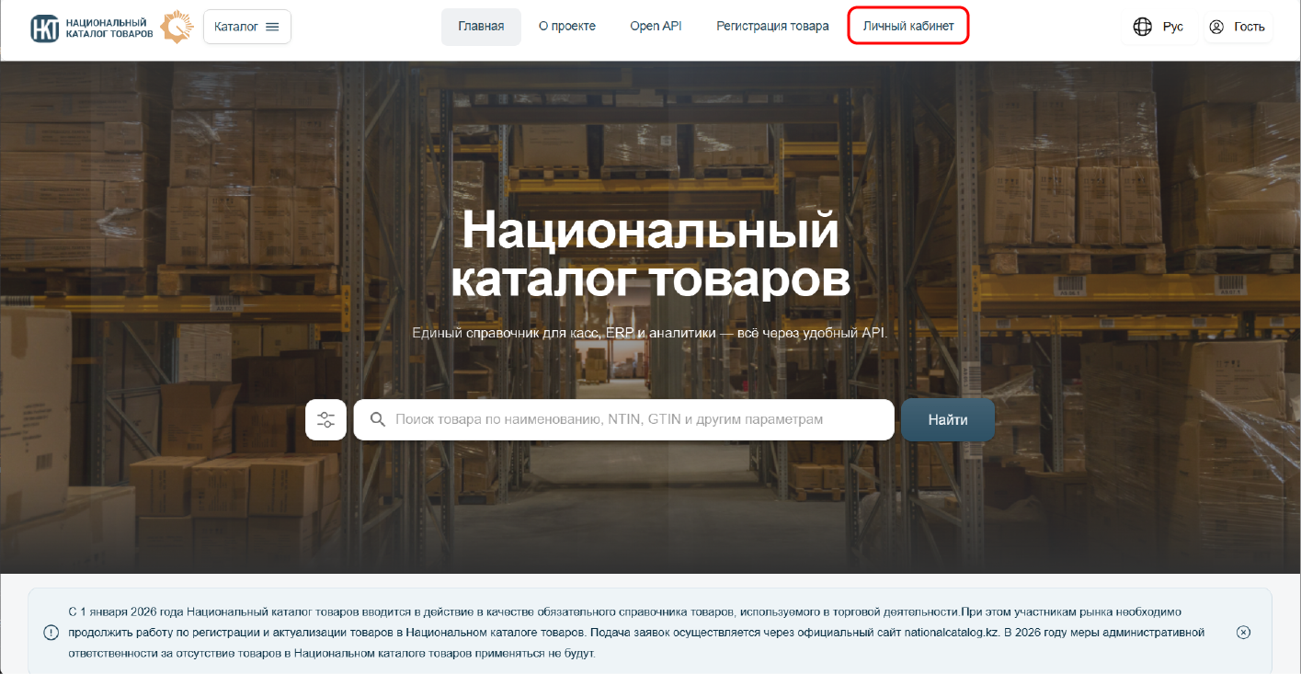Image resolution: width=1301 pixels, height=674 pixels.
Task: Open the Каталог hamburger menu
Action: [x=247, y=27]
